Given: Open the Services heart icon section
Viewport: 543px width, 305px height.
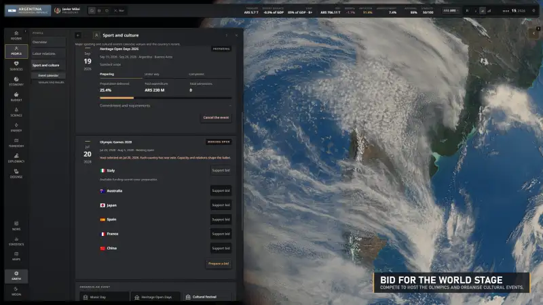Looking at the screenshot, I should [x=16, y=66].
